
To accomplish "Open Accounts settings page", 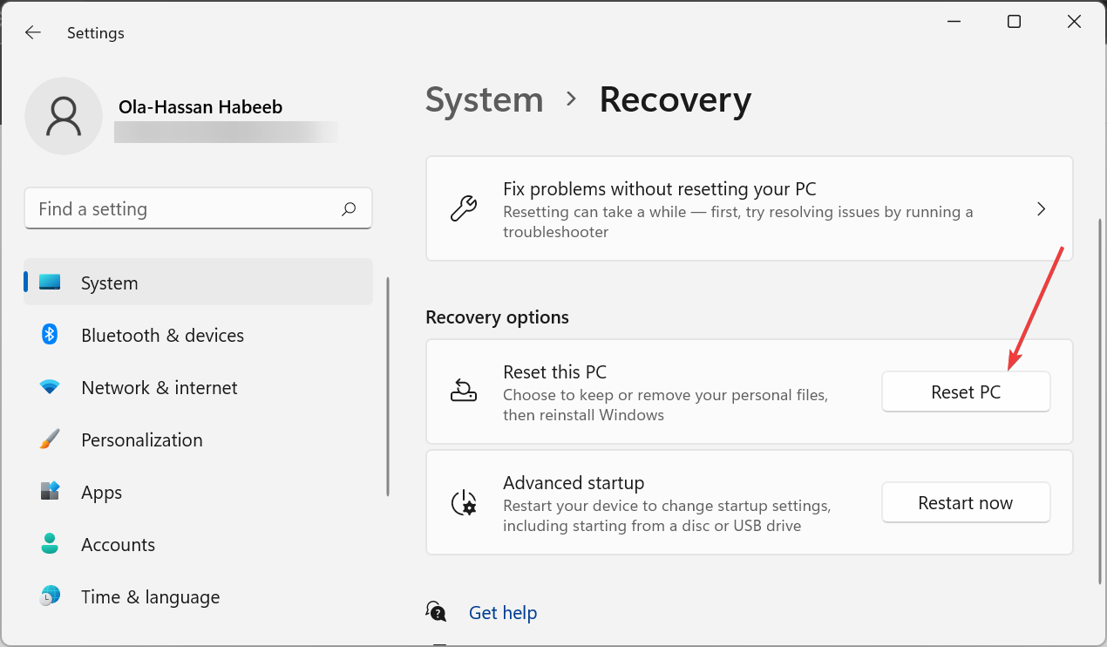I will (198, 544).
